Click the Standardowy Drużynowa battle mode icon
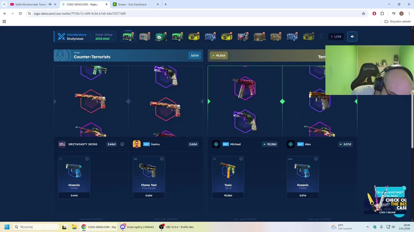The height and width of the screenshot is (232, 414). [61, 36]
